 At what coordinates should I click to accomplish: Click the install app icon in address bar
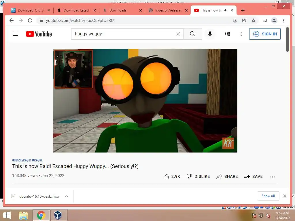[x=235, y=20]
